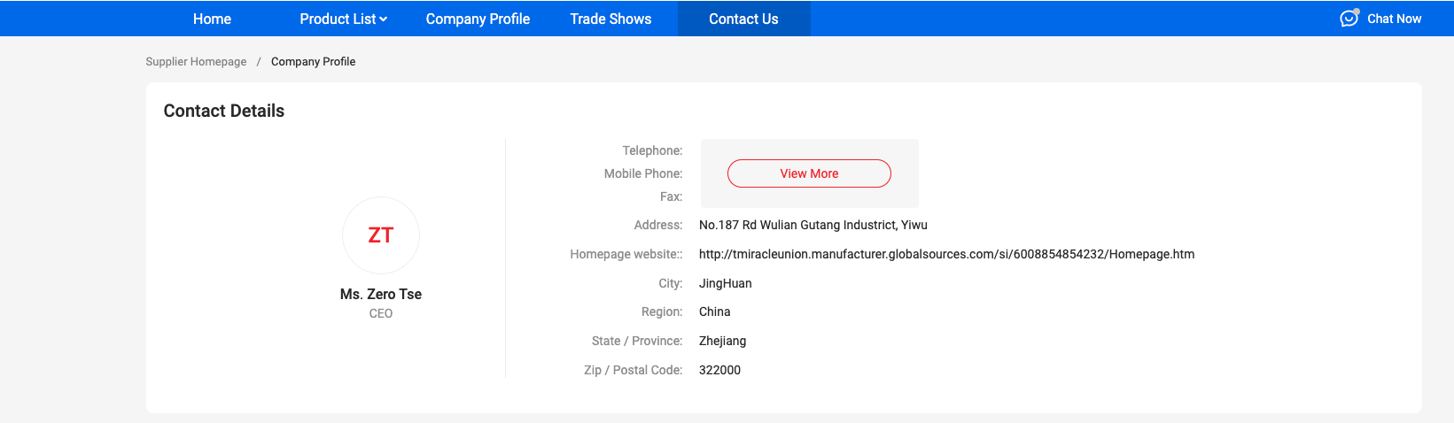Open the Supplier Homepage breadcrumb link
The image size is (1454, 423).
coord(196,62)
